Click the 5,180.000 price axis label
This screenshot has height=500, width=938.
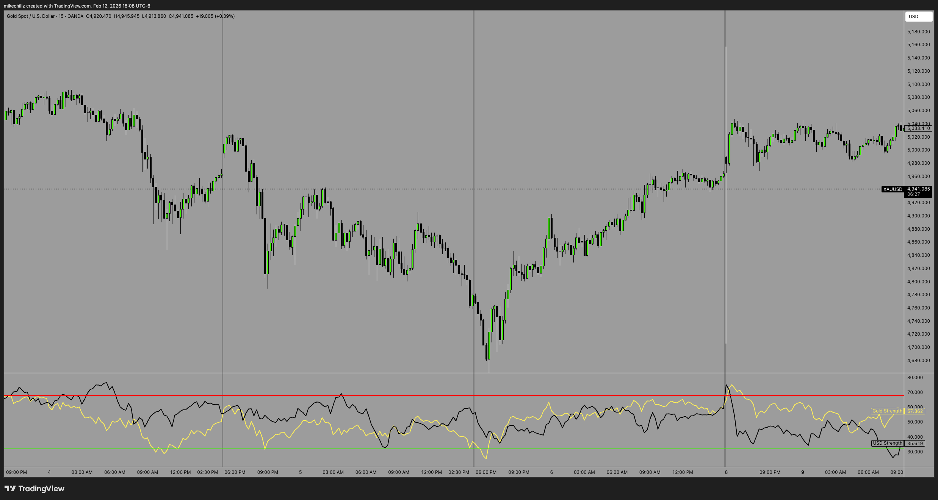918,32
